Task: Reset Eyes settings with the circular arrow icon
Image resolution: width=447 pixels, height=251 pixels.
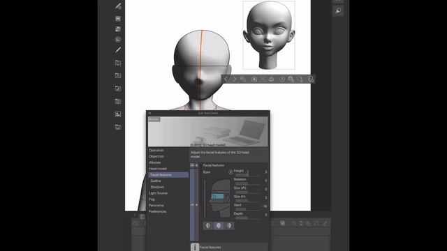Action: [230, 172]
